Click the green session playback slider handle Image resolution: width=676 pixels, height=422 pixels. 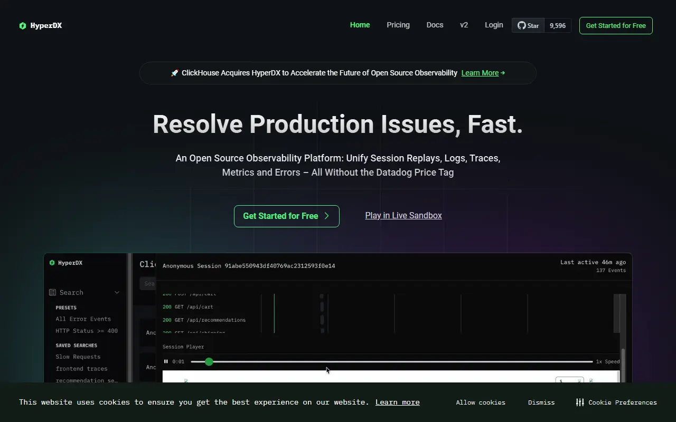coord(209,361)
